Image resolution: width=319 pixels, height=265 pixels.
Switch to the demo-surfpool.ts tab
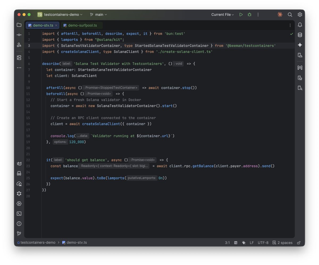[x=82, y=26]
